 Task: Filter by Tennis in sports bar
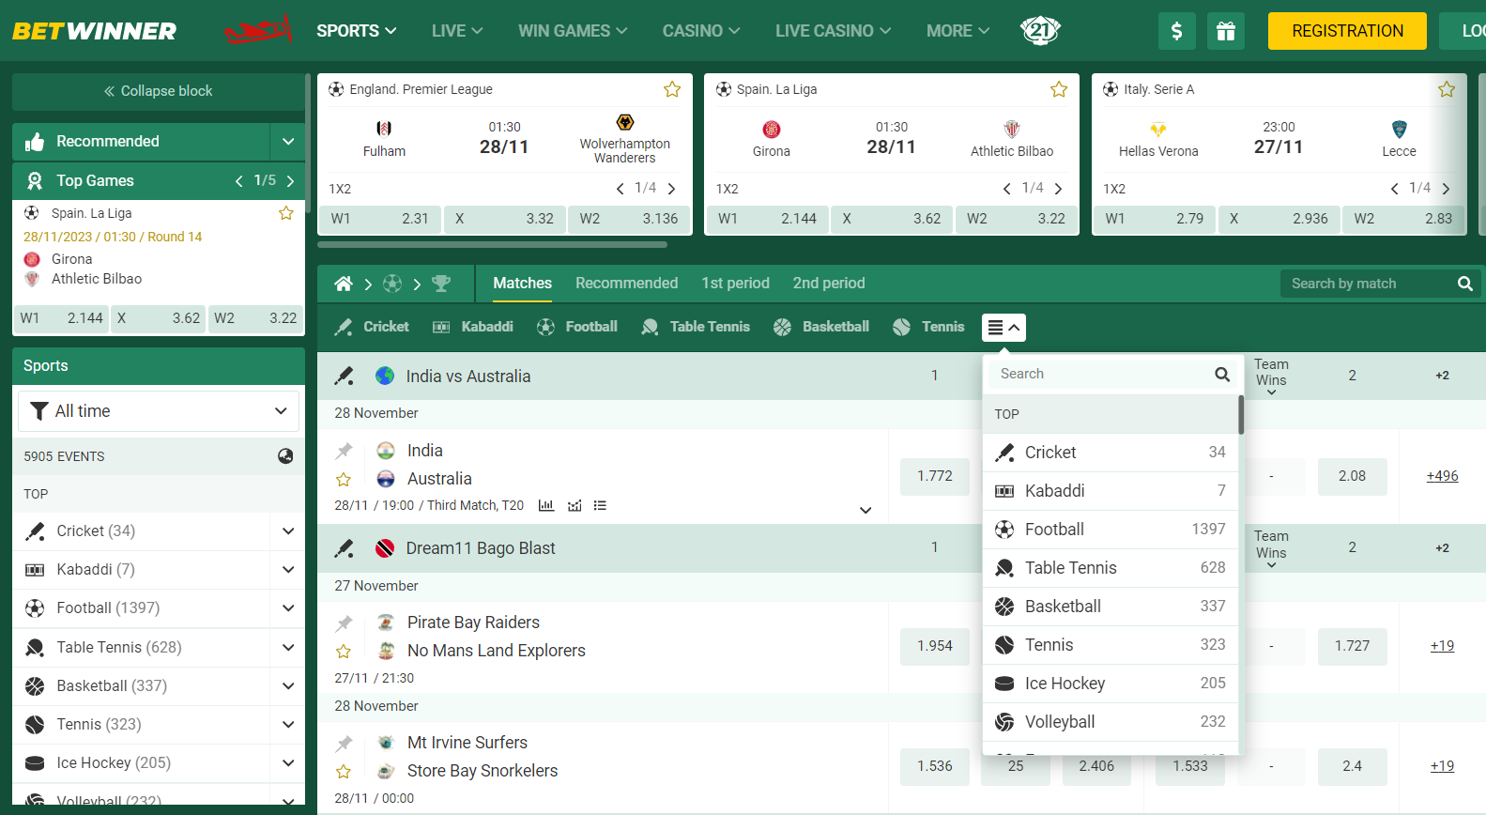pos(928,327)
